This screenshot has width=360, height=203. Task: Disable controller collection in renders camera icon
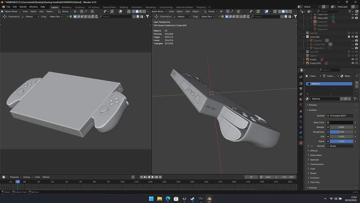356,37
